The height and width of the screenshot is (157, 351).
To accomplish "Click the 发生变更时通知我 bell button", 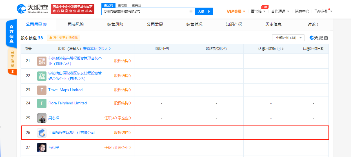I will pos(64,38).
